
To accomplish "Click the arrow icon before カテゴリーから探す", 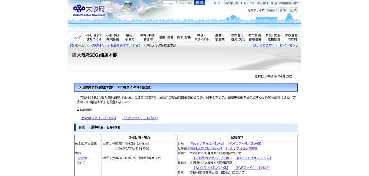I will (x=242, y=3).
